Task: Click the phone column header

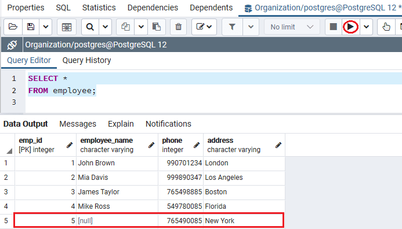Action: point(181,145)
